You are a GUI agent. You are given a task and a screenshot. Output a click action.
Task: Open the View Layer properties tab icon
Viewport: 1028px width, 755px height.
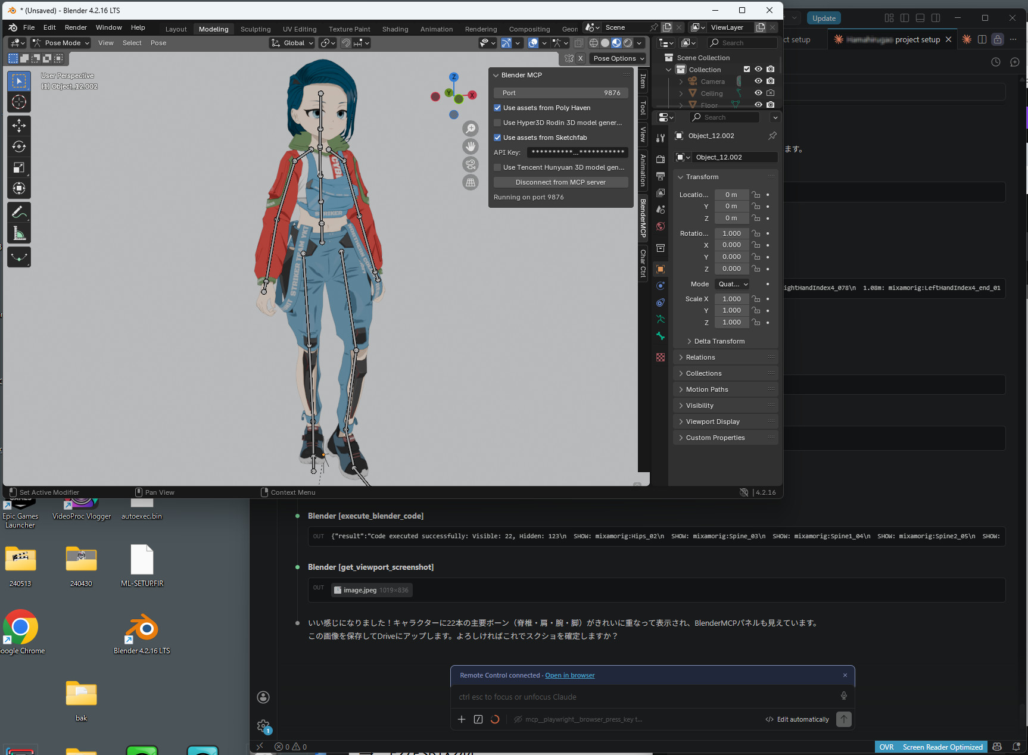click(x=661, y=193)
